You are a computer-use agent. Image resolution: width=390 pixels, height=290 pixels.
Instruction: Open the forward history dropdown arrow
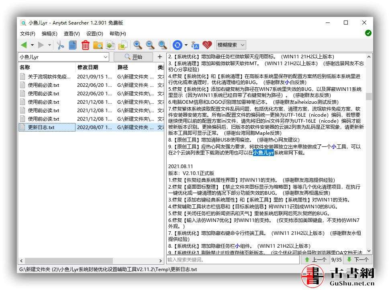tap(49, 45)
